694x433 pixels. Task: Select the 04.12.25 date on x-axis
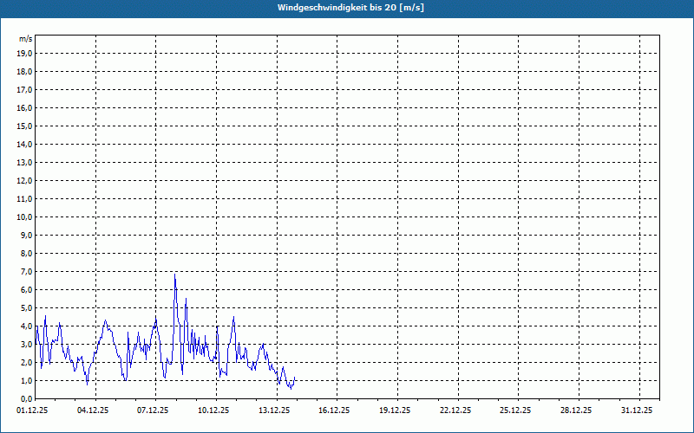[x=93, y=410]
